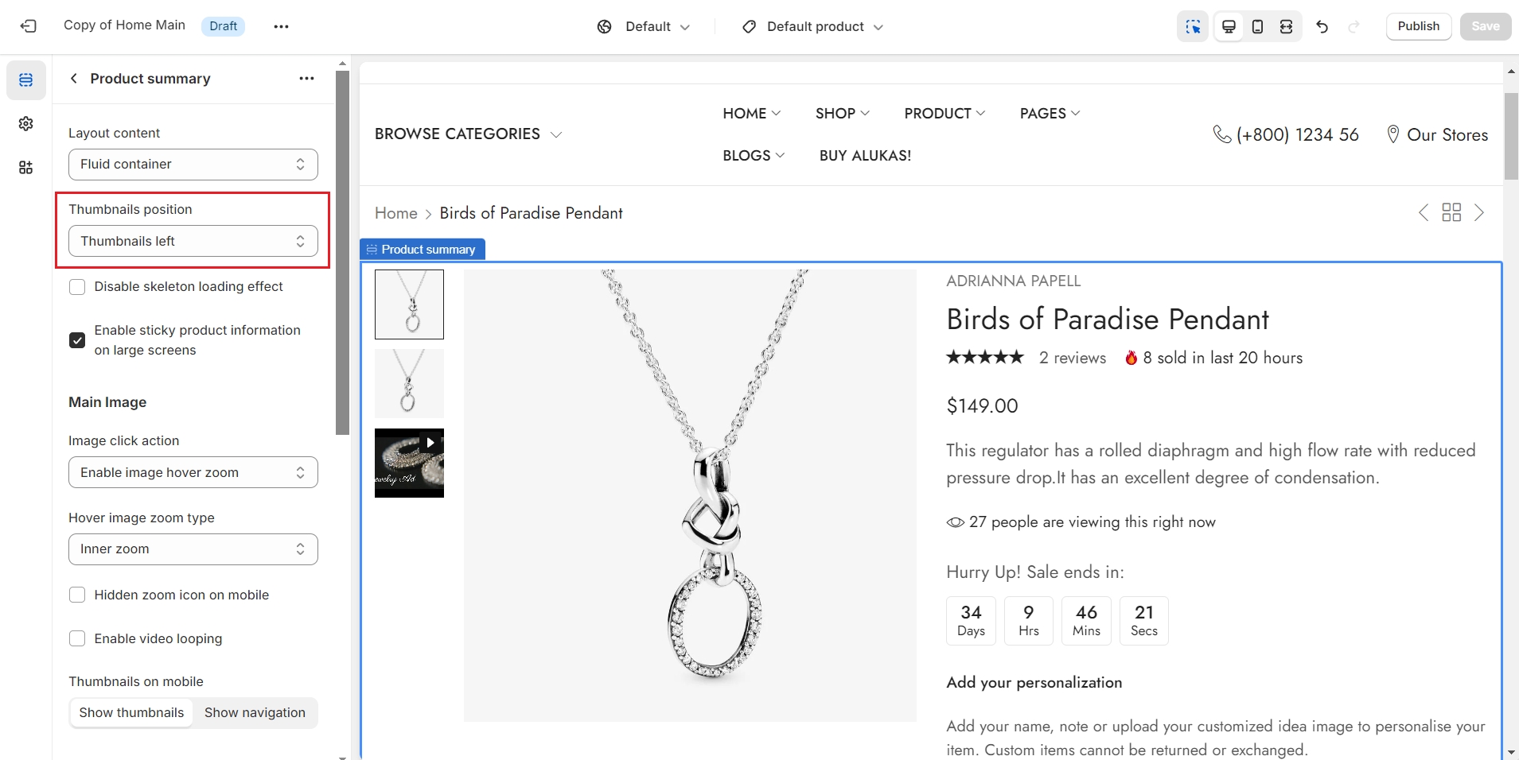This screenshot has width=1519, height=760.
Task: Uncheck Enable sticky product information
Action: coord(77,340)
